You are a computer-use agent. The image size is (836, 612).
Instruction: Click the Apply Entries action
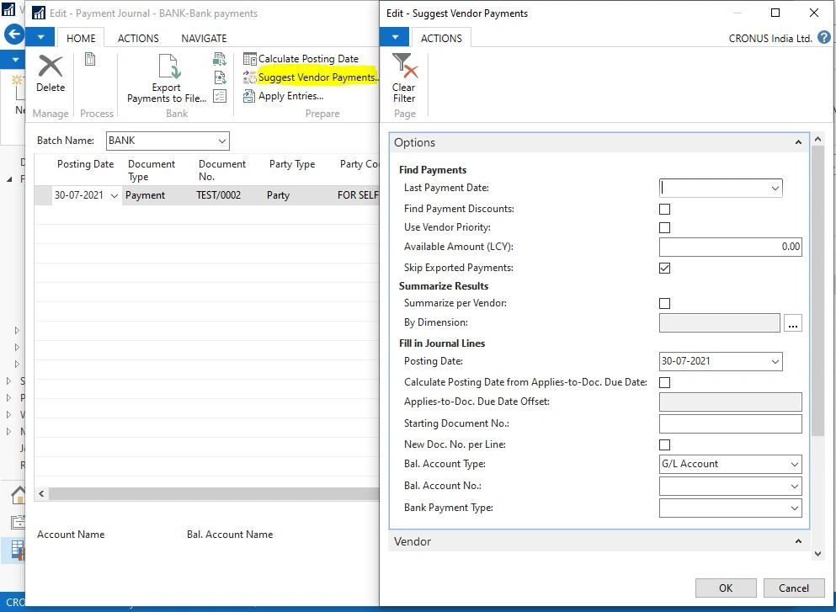[290, 96]
